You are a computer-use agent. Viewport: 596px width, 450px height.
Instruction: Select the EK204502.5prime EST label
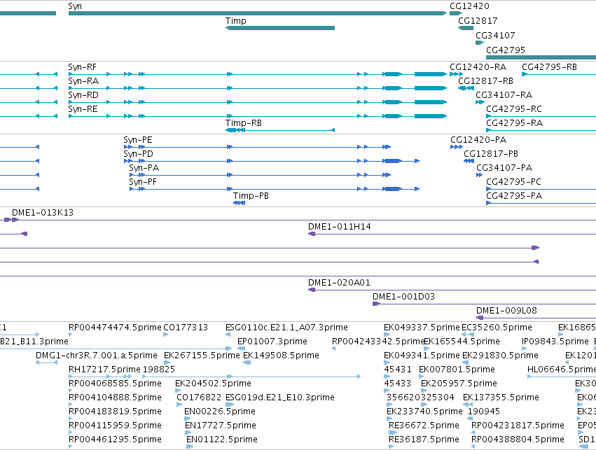click(213, 384)
